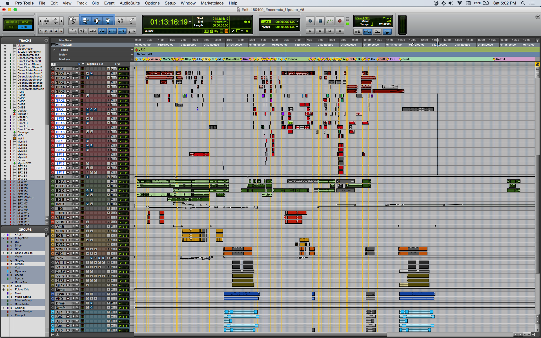Viewport: 541px width, 338px height.
Task: Recall zoom preset 5
Action: (61, 31)
